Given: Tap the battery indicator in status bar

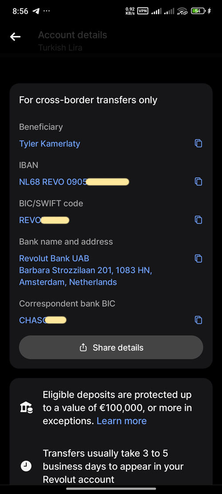Looking at the screenshot, I should click(198, 11).
